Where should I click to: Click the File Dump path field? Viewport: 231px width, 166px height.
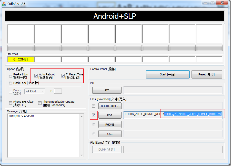[173, 150]
